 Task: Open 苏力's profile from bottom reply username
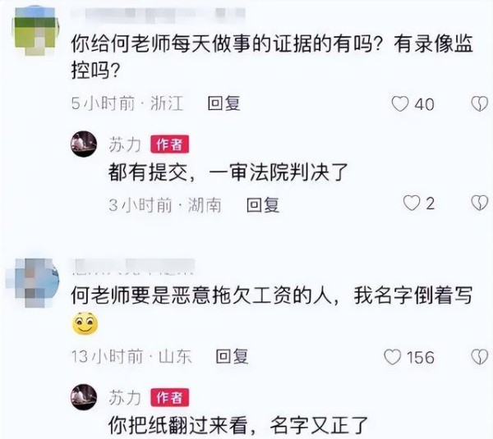click(125, 397)
